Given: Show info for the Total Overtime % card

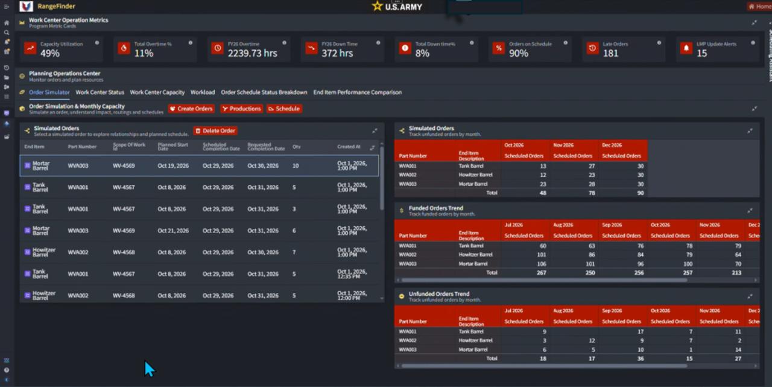Looking at the screenshot, I should tap(191, 43).
